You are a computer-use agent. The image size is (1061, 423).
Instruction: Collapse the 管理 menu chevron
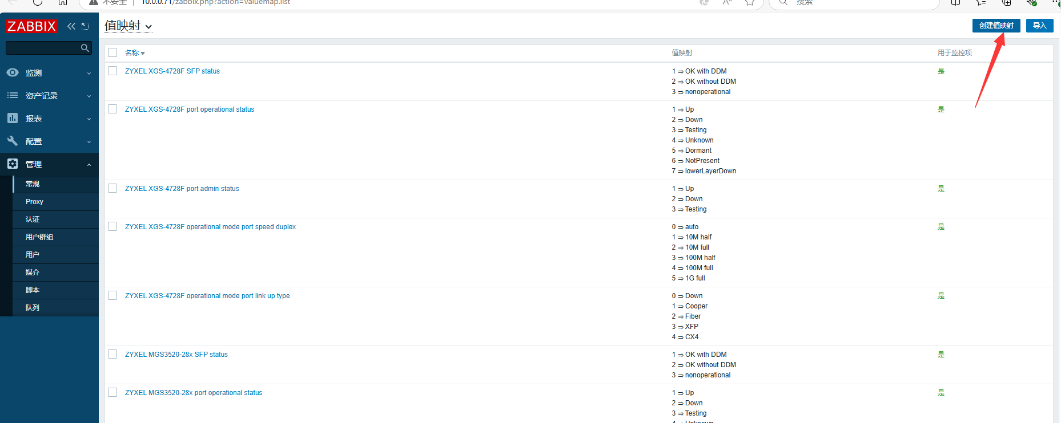click(x=89, y=164)
